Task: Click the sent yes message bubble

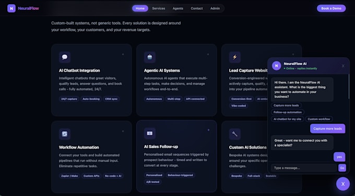Action: click(339, 157)
